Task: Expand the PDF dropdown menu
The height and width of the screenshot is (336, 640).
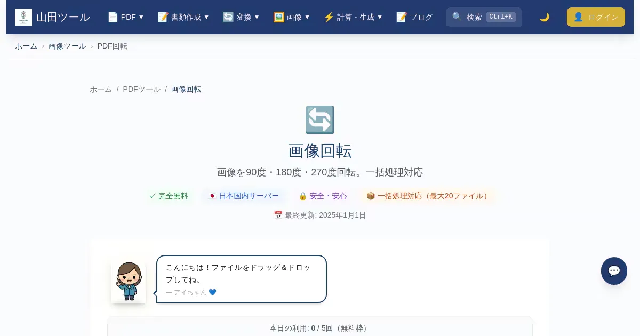Action: click(x=126, y=17)
